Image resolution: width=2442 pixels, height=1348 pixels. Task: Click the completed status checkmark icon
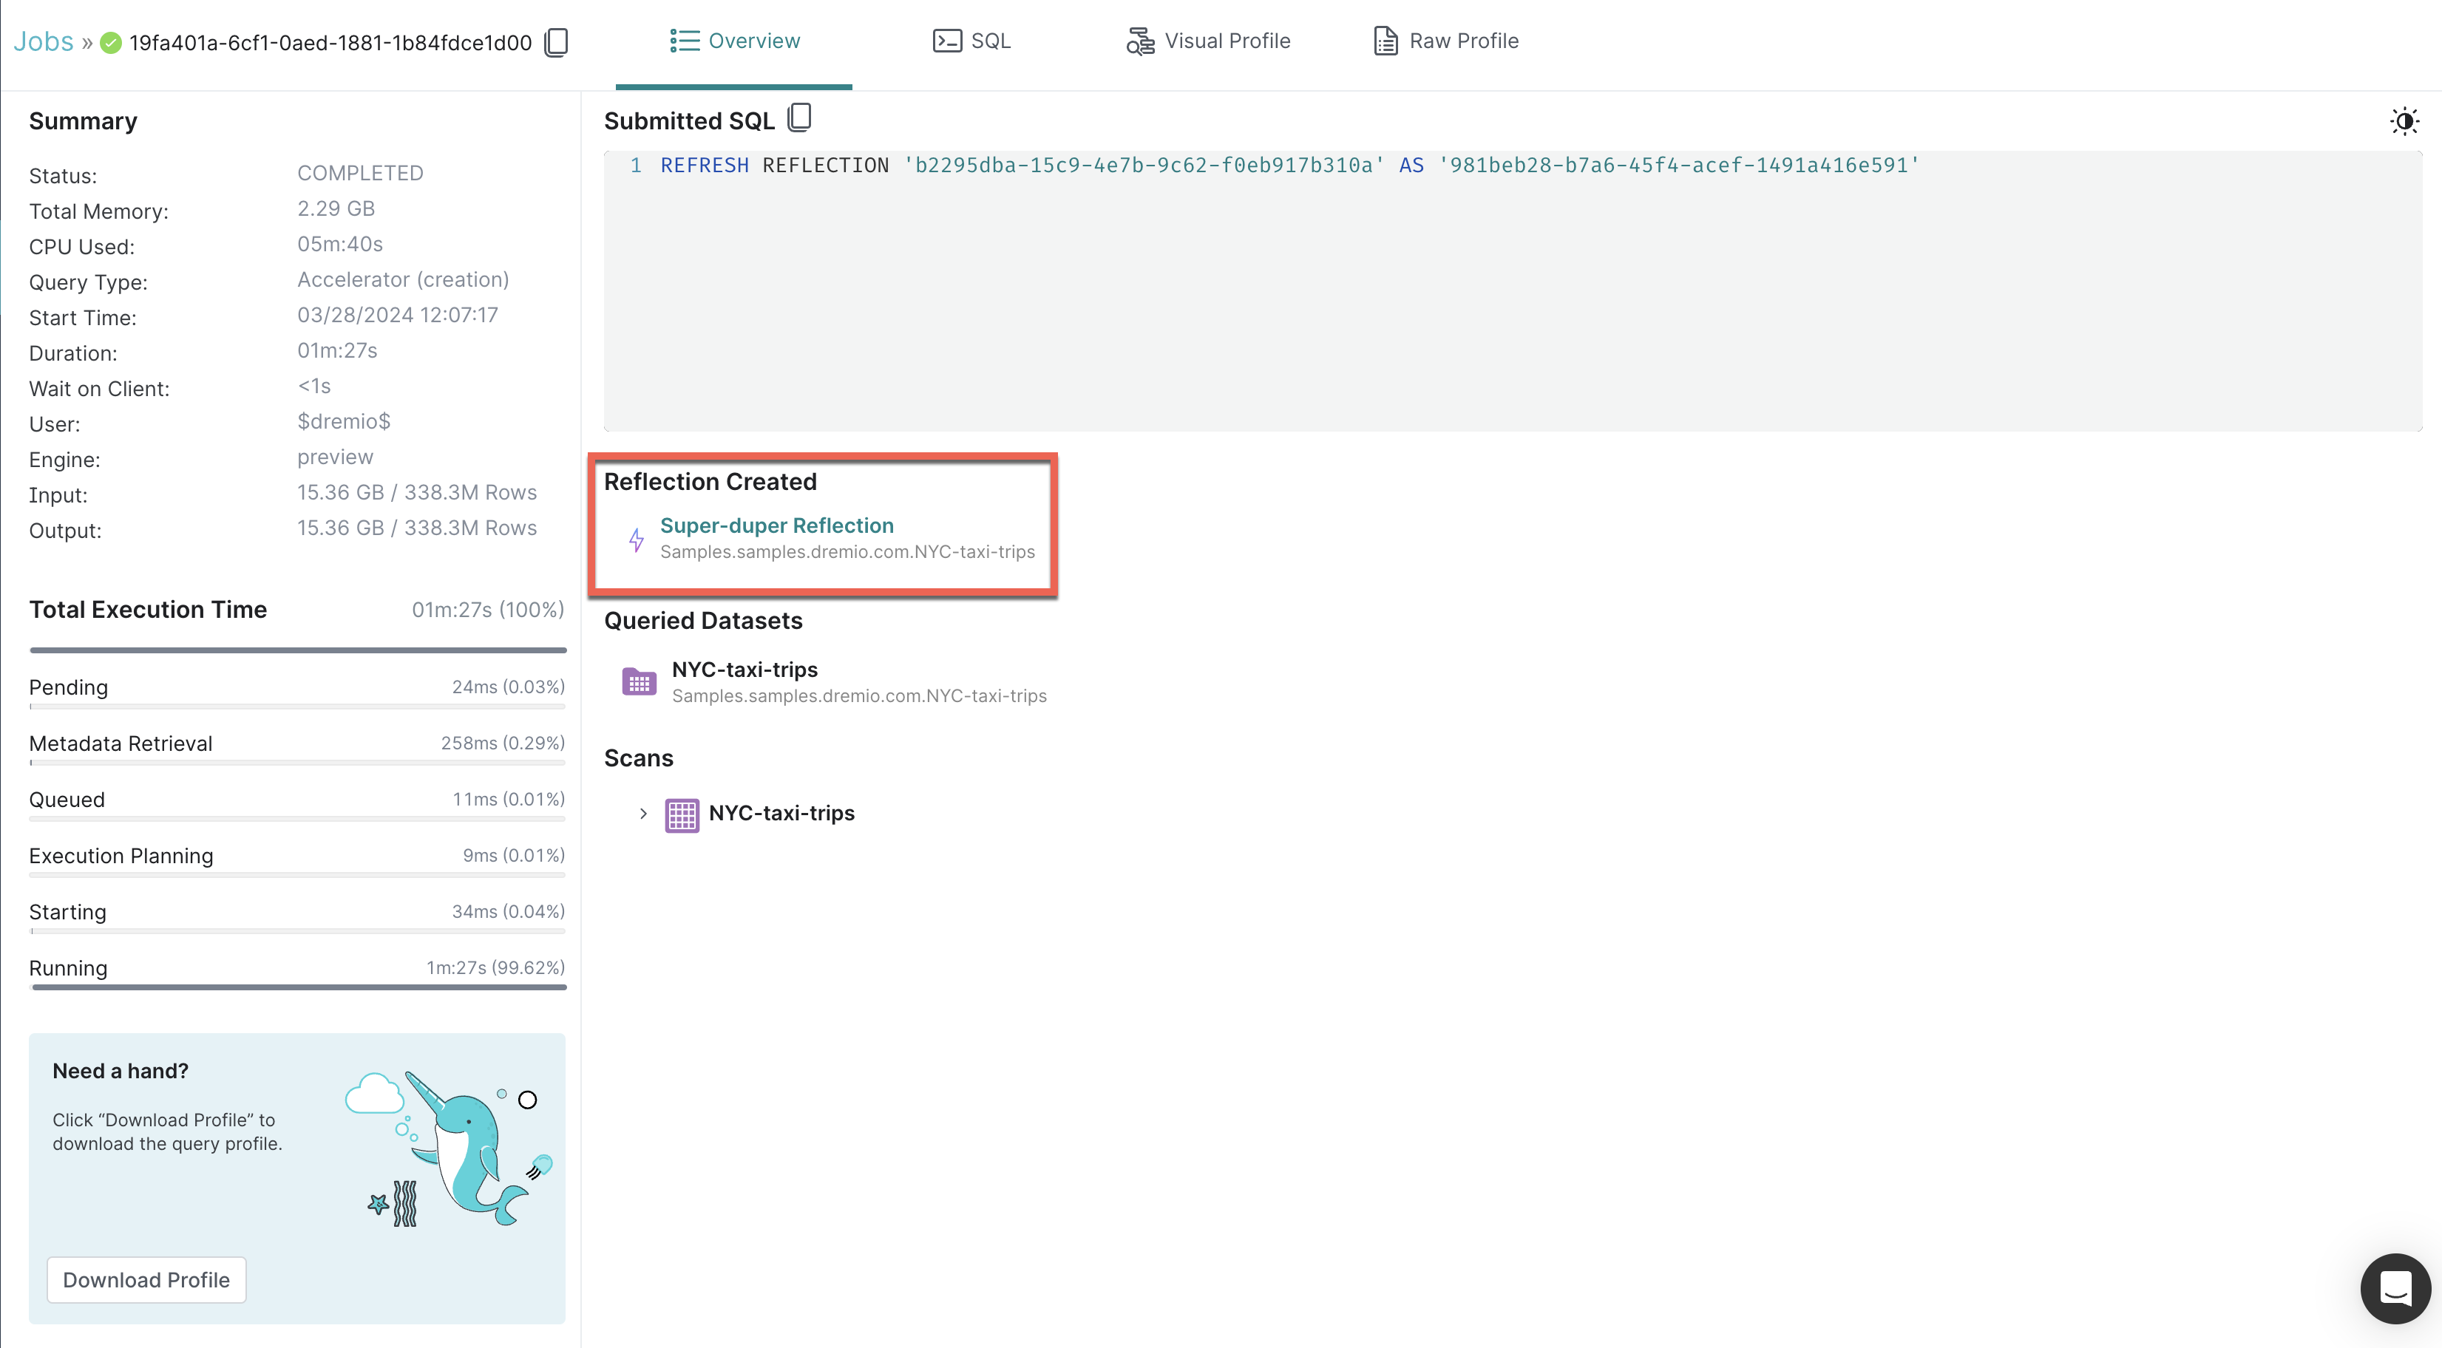[x=111, y=41]
